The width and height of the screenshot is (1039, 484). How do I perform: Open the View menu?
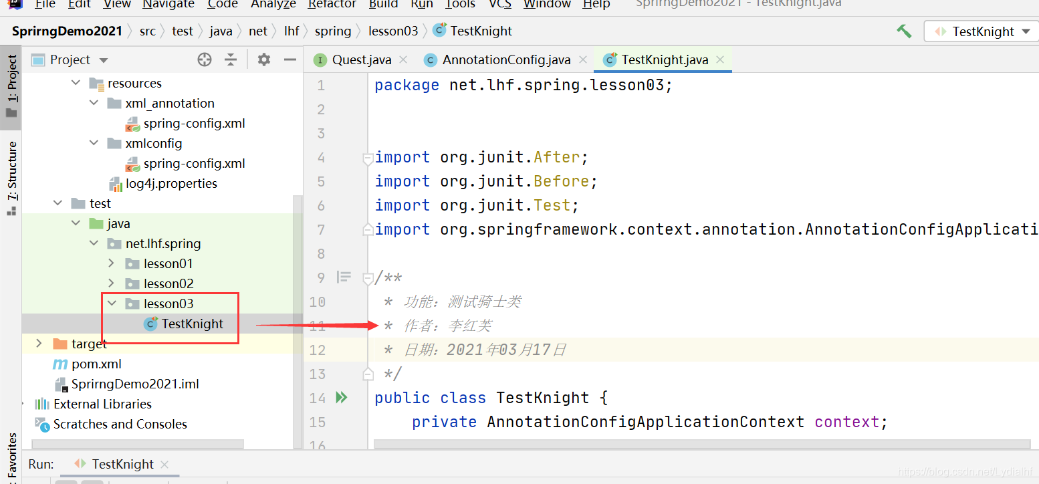[118, 4]
